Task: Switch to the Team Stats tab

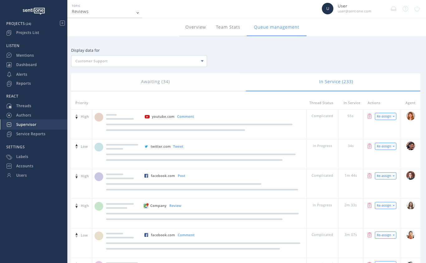Action: pyautogui.click(x=228, y=27)
